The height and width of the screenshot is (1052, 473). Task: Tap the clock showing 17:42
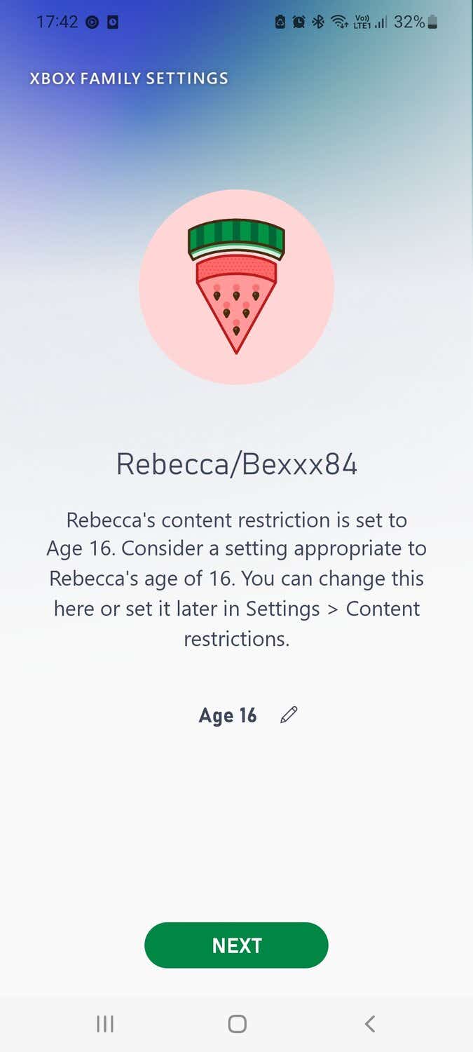(x=60, y=22)
